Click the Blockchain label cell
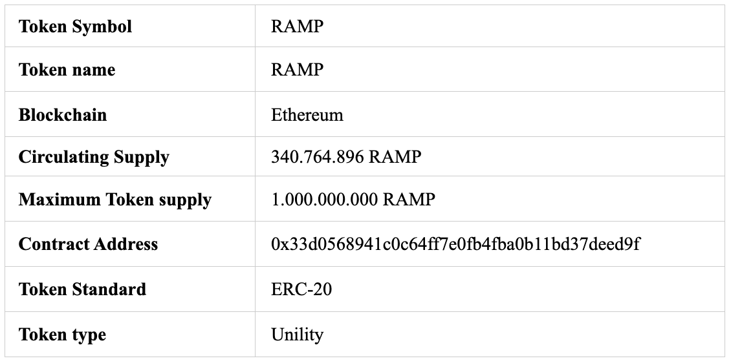This screenshot has width=731, height=363. coord(63,115)
